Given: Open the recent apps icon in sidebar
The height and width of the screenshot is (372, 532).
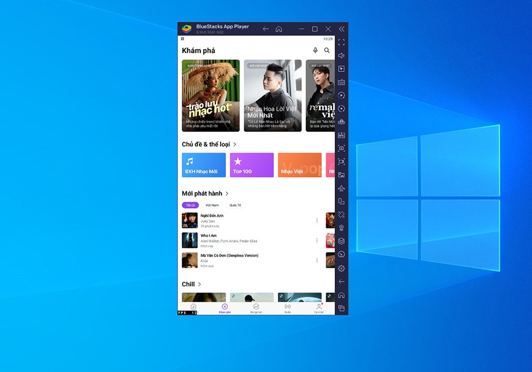Looking at the screenshot, I should (341, 308).
